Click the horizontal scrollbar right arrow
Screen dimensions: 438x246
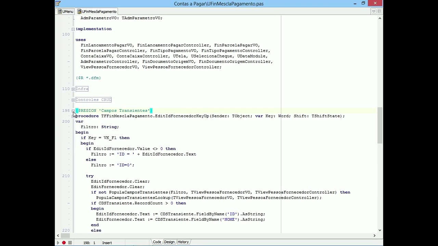click(374, 235)
